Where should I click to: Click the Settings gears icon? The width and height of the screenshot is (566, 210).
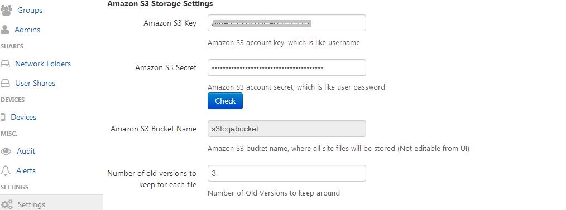pos(7,204)
